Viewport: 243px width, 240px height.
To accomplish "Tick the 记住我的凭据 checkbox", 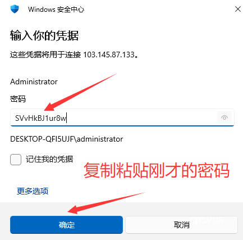I will coord(16,160).
